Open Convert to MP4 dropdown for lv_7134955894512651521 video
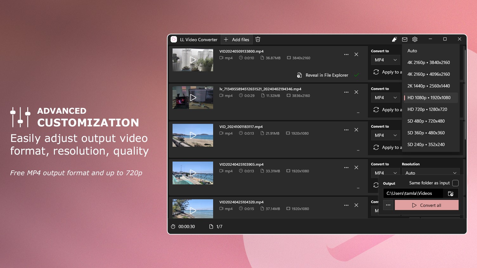 [x=385, y=98]
